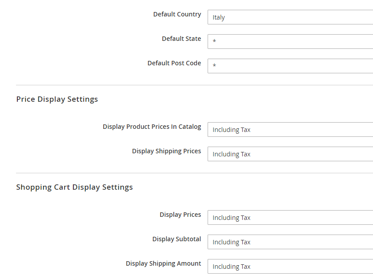Collapse the Shopping Cart Display Settings section
This screenshot has height=279, width=373.
coord(74,187)
